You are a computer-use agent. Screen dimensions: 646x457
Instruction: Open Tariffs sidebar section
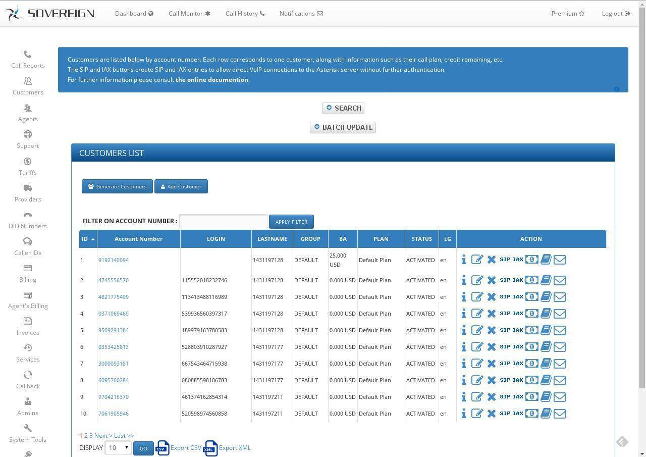[x=28, y=167]
